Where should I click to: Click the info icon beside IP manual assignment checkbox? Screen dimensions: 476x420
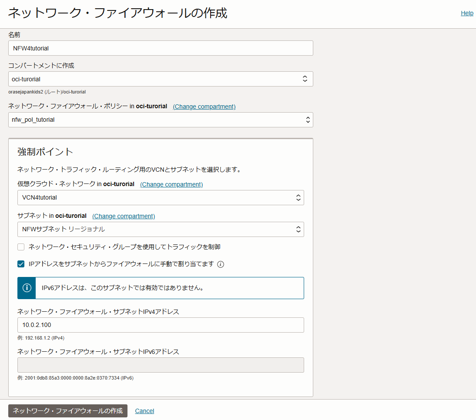(221, 264)
